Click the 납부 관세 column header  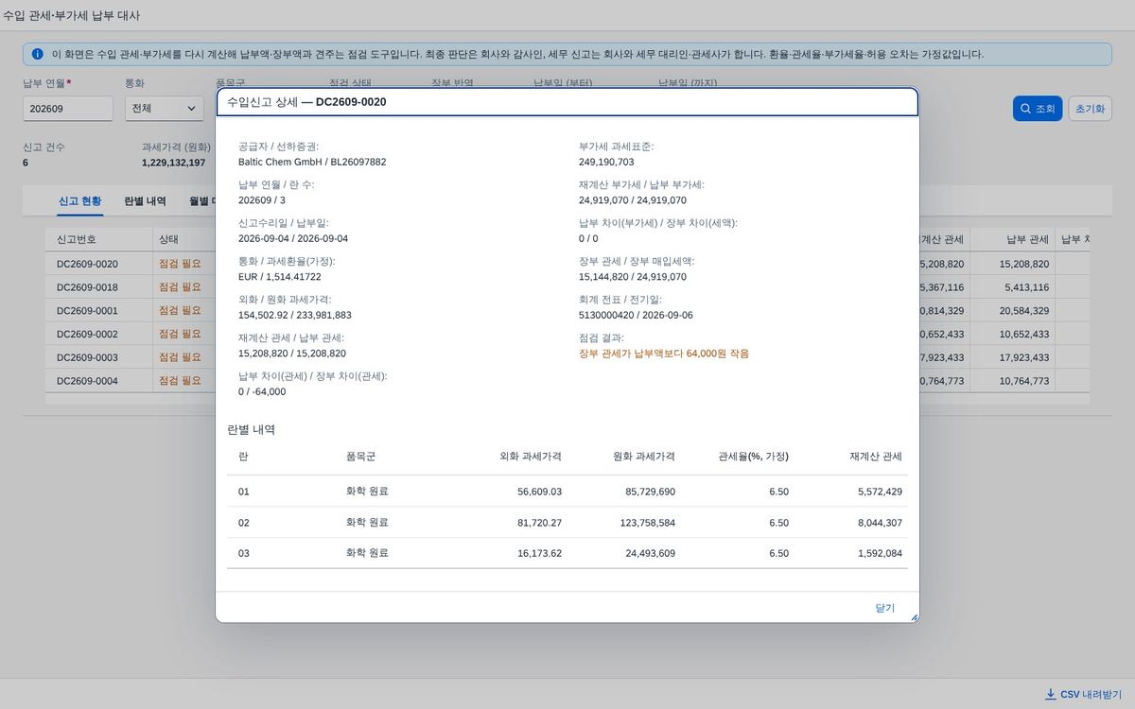pyautogui.click(x=1012, y=239)
